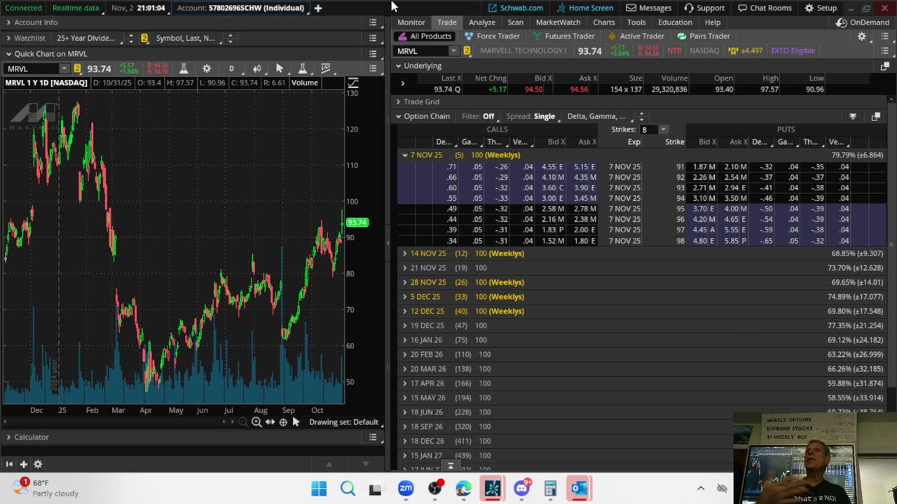Open the Scan tab

pyautogui.click(x=515, y=22)
